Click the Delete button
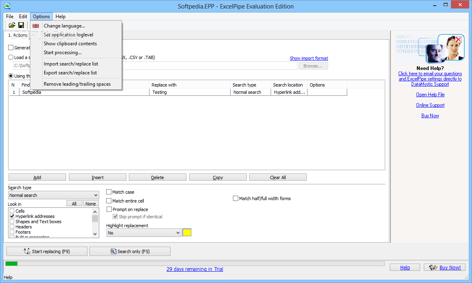The height and width of the screenshot is (283, 472). pyautogui.click(x=158, y=177)
